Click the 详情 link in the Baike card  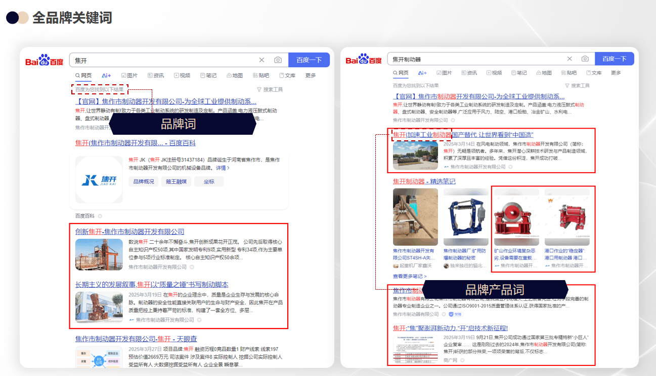223,168
